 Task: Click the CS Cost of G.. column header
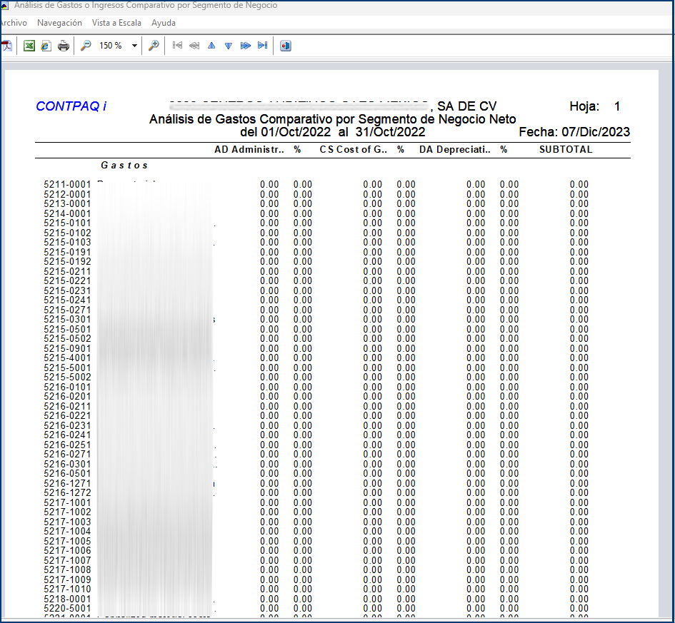point(353,150)
